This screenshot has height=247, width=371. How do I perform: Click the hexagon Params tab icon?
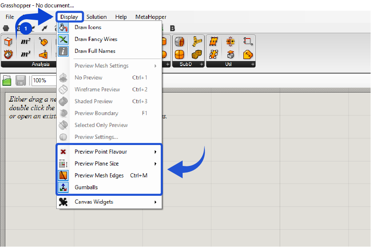(x=6, y=28)
